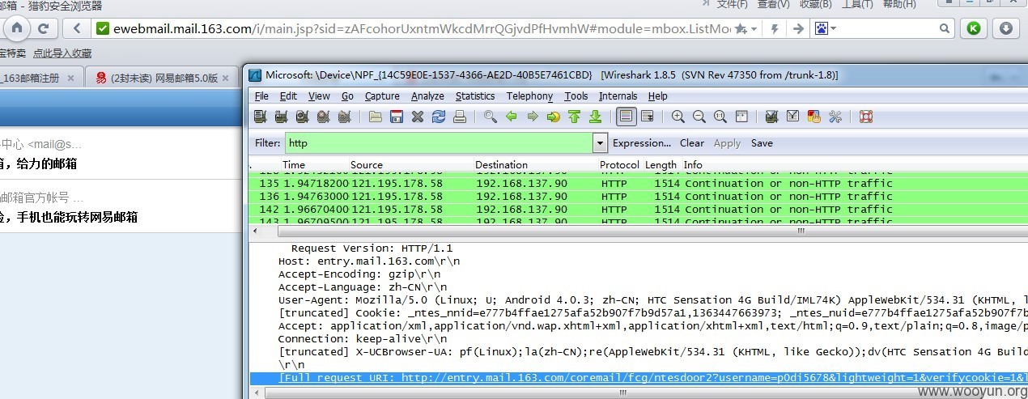Restart the running capture icon
The image size is (1028, 399).
pos(344,117)
